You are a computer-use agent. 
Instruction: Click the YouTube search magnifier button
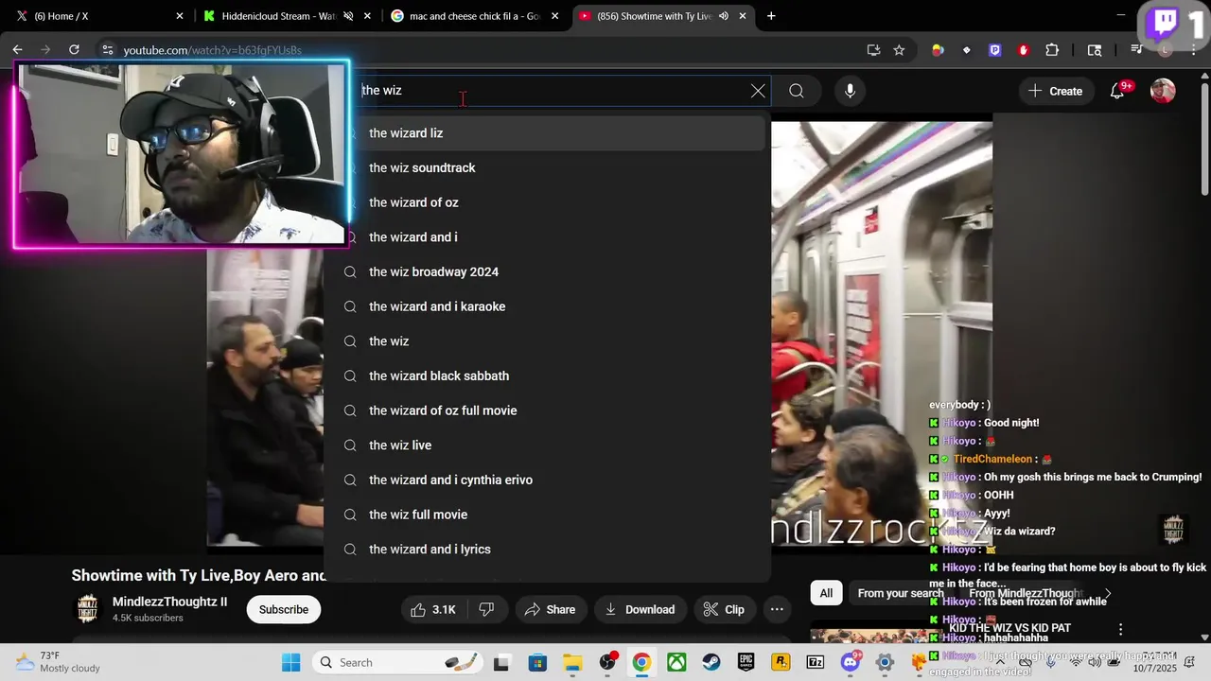point(797,91)
